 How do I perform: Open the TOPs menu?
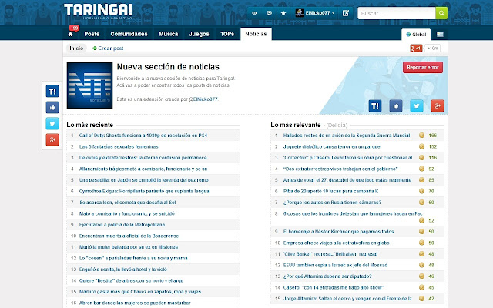tap(227, 34)
